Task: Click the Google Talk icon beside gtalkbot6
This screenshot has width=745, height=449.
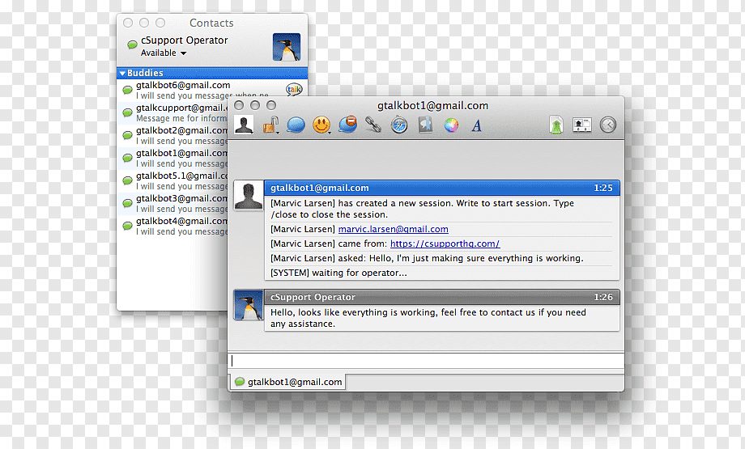Action: pos(294,89)
